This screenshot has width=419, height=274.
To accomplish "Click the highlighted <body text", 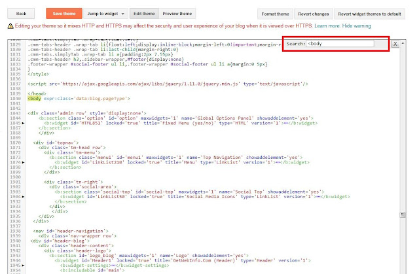I will point(35,99).
